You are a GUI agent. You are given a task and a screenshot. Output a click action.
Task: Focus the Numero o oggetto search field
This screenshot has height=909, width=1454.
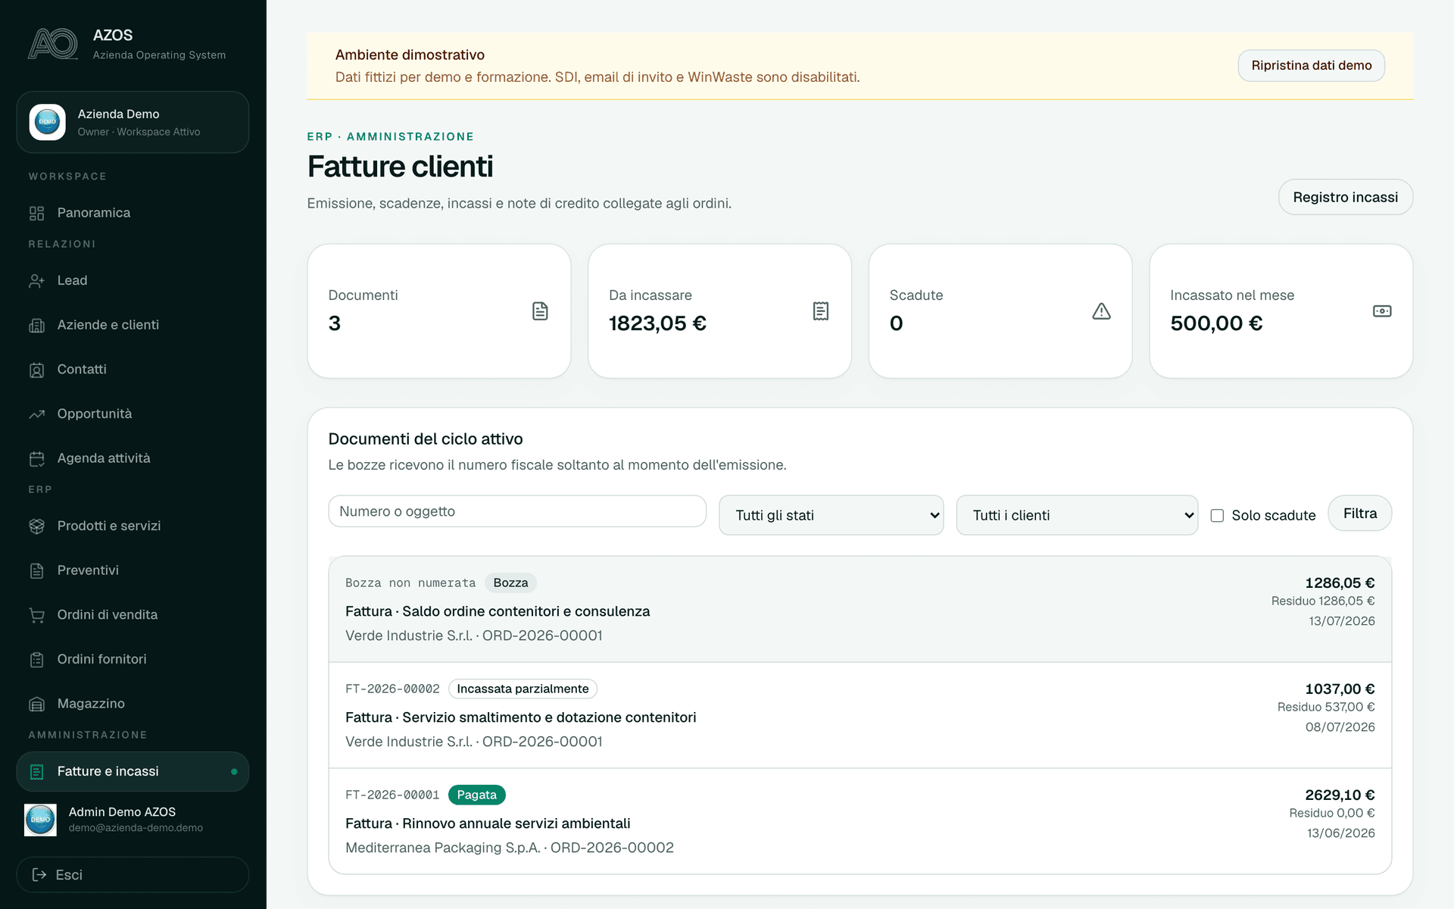[x=517, y=511]
